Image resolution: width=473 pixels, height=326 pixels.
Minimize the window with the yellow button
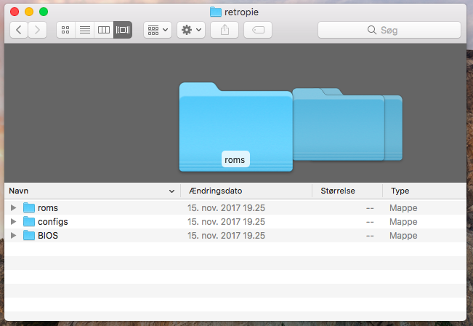point(29,12)
